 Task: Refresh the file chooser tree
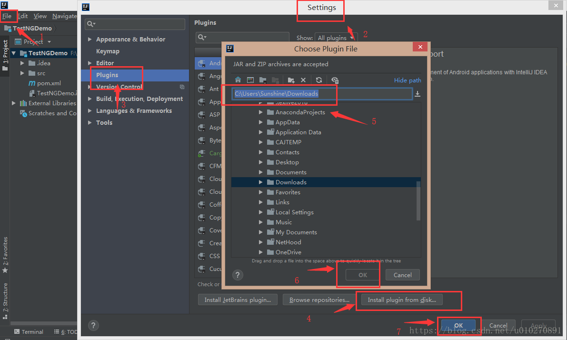[x=318, y=80]
